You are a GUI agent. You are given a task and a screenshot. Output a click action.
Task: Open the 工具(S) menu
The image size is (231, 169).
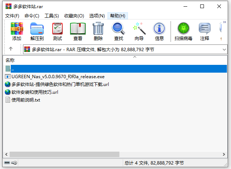(x=52, y=16)
